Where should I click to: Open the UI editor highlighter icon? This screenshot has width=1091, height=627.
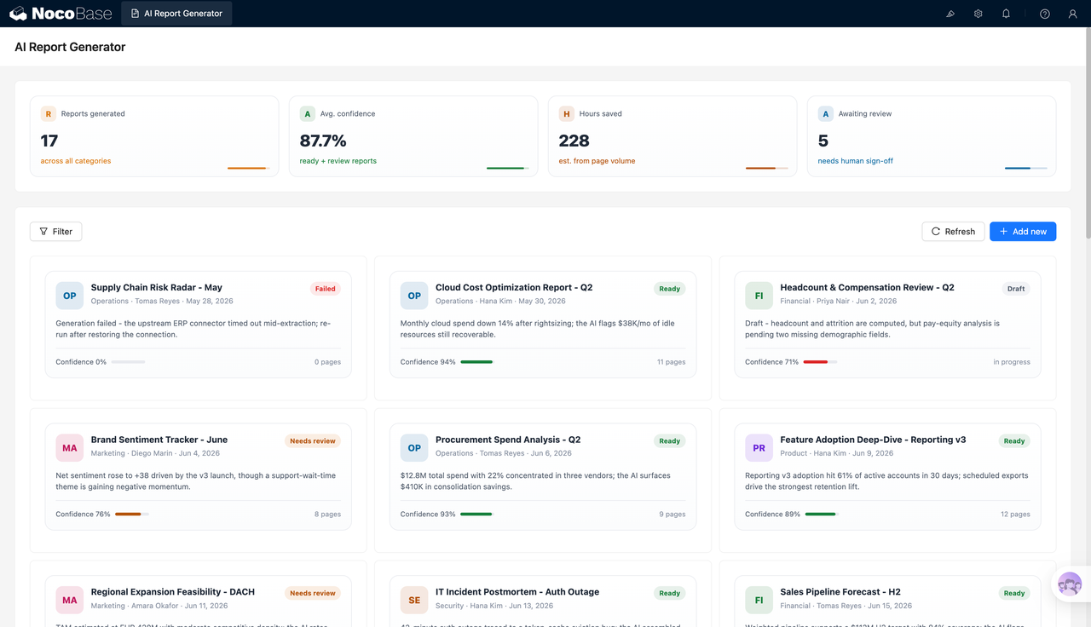pos(950,14)
